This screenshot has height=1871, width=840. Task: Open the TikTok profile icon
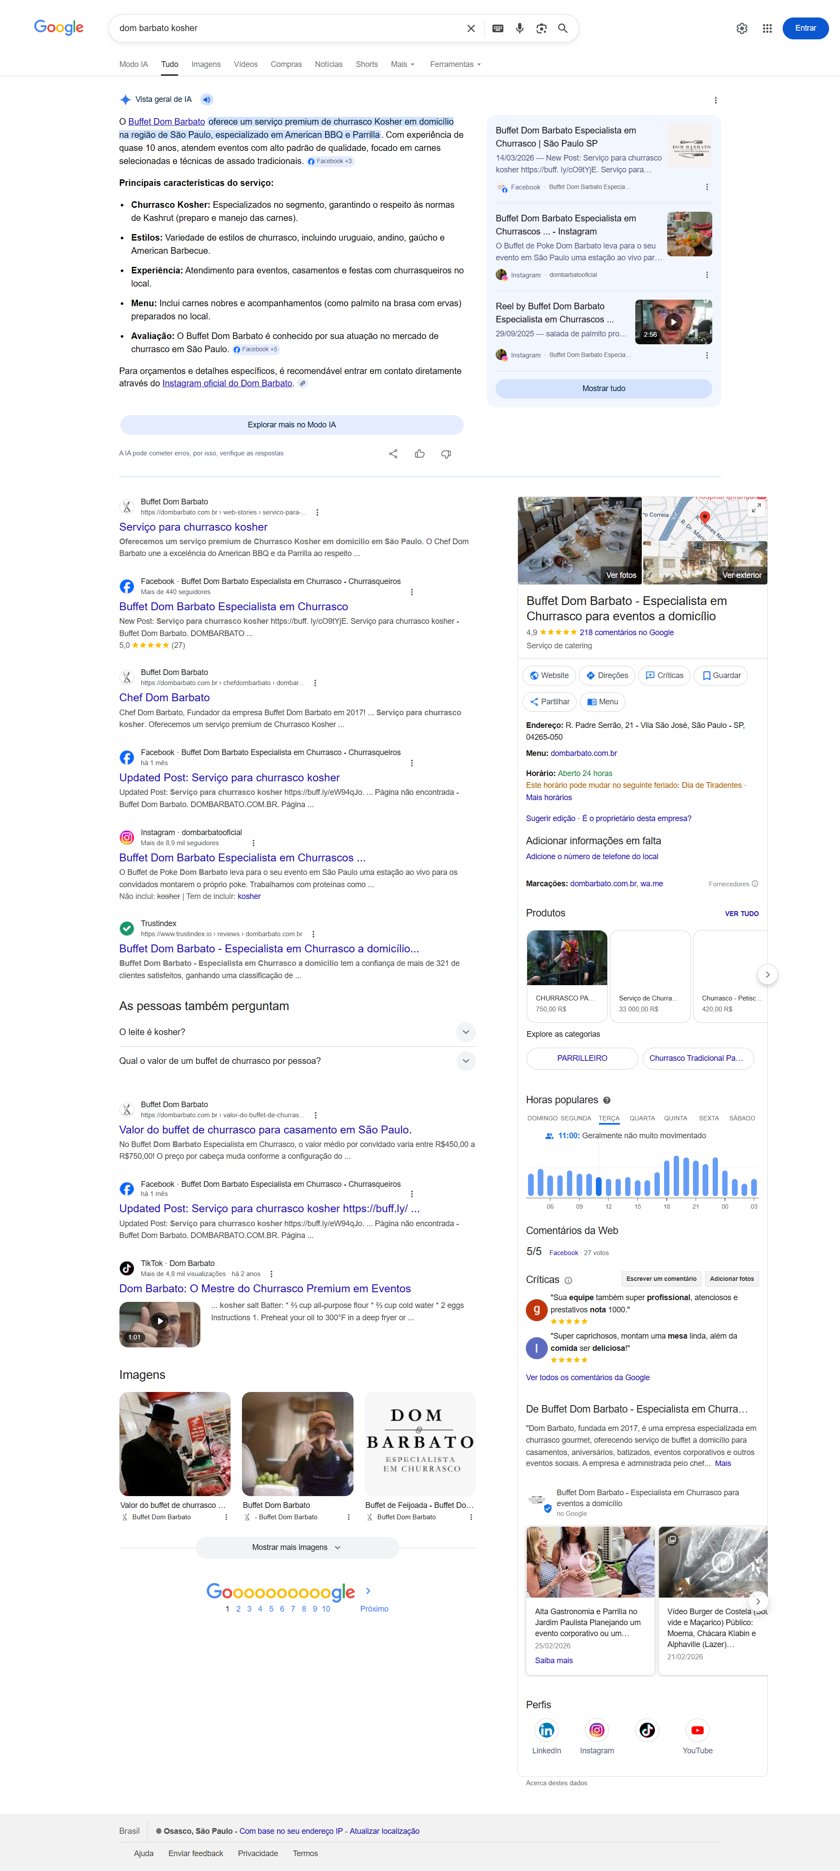point(647,1730)
